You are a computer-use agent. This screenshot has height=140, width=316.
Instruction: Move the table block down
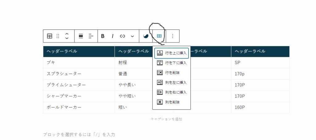(x=67, y=38)
